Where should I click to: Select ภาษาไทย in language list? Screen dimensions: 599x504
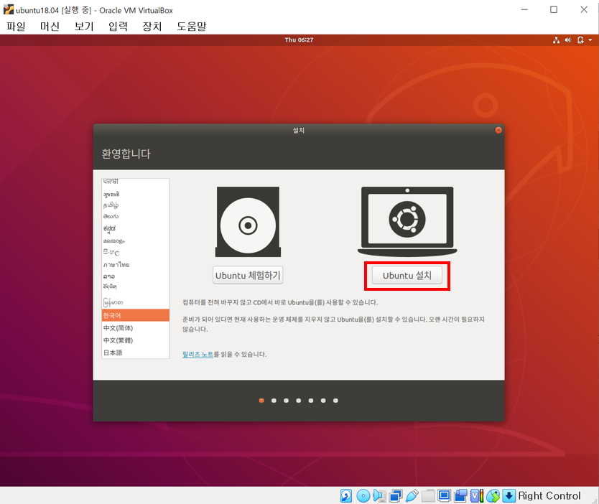(136, 264)
